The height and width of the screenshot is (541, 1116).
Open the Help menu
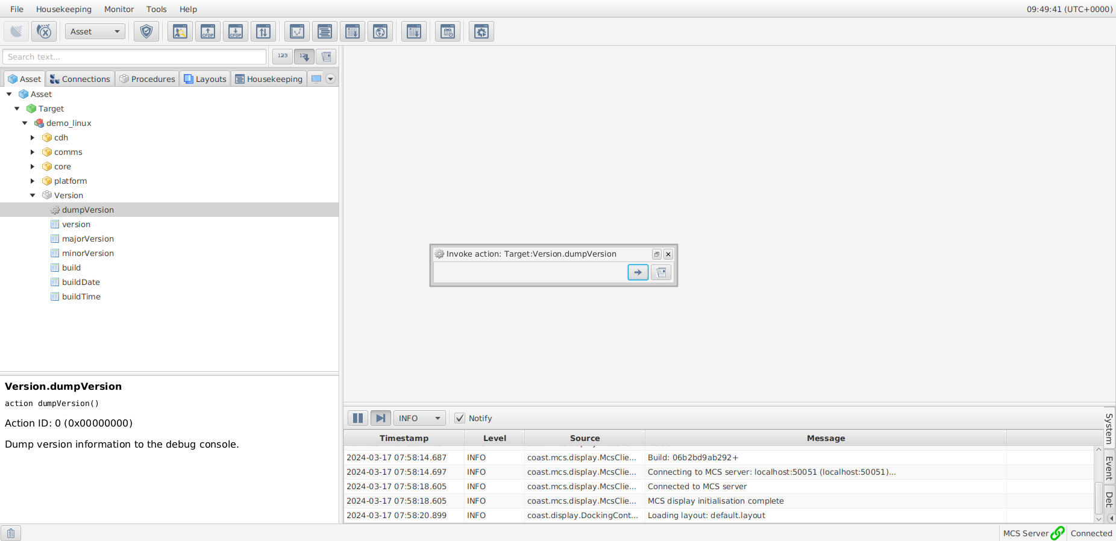(188, 9)
